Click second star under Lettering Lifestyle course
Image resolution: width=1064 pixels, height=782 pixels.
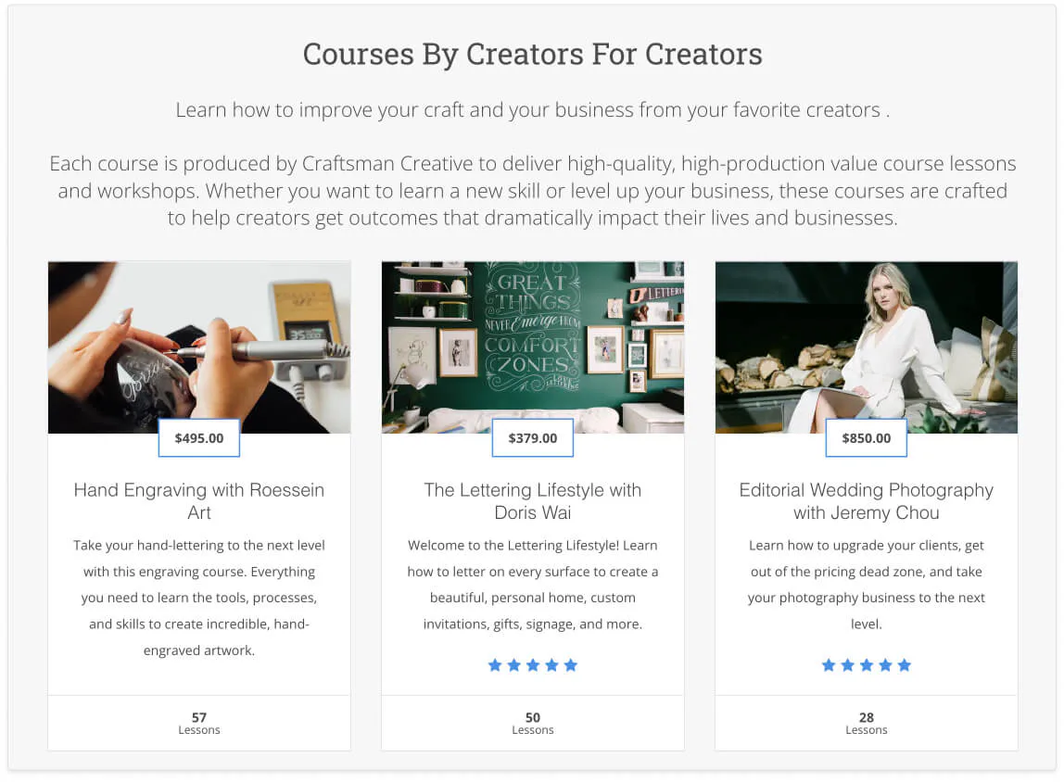513,665
